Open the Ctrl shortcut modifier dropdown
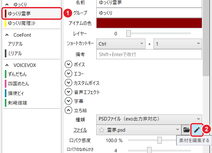 coord(121,44)
